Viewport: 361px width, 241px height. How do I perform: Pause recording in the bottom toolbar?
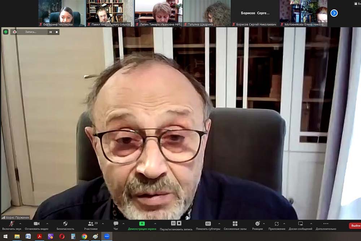click(173, 224)
